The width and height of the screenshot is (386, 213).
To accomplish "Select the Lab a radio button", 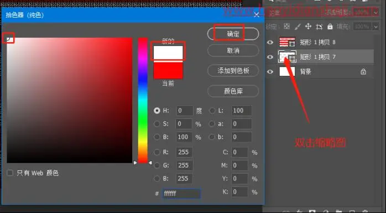I will click(x=212, y=123).
